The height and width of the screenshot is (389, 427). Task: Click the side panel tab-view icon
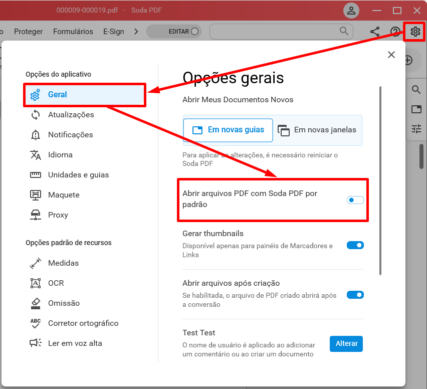point(416,109)
